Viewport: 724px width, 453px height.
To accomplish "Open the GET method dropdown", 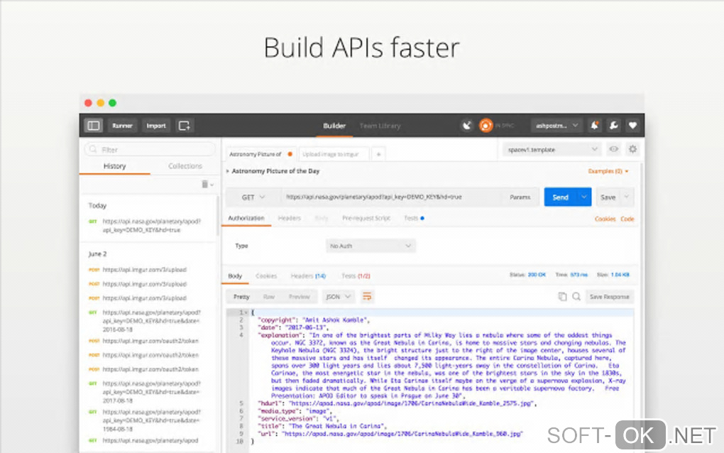I will (x=253, y=197).
